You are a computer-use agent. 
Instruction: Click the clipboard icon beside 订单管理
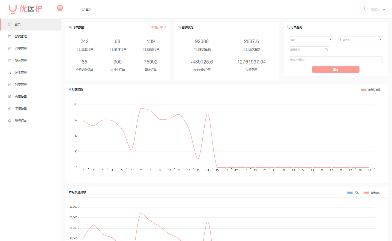[x=10, y=49]
